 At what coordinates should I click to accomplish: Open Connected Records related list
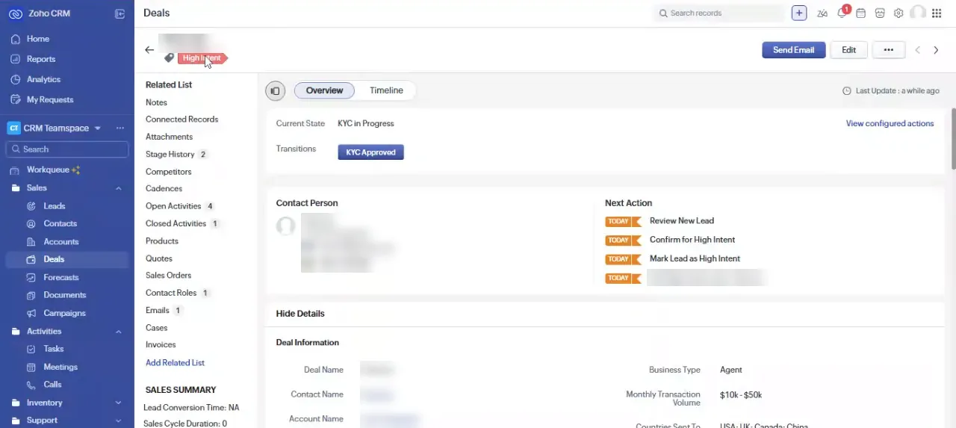click(x=181, y=120)
